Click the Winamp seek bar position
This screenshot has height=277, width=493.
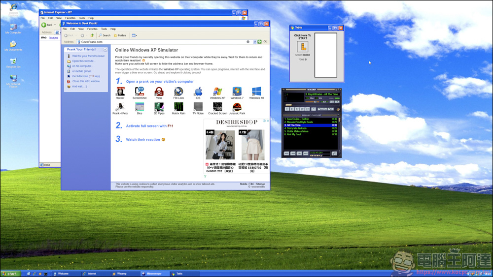click(313, 105)
